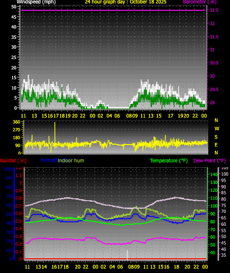This screenshot has height=273, width=230.
Task: Select the 270 degree wind direction label
Action: 17,130
